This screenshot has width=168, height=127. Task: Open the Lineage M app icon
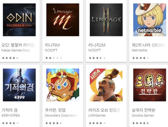pyautogui.click(x=63, y=20)
